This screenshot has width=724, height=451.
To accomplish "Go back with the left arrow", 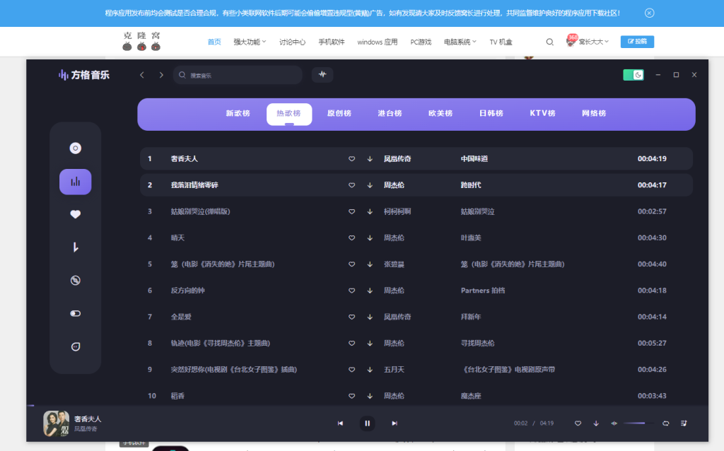I will pos(142,75).
